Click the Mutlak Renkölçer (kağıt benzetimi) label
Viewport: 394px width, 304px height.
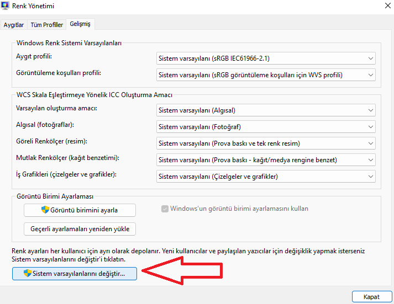[x=67, y=158]
